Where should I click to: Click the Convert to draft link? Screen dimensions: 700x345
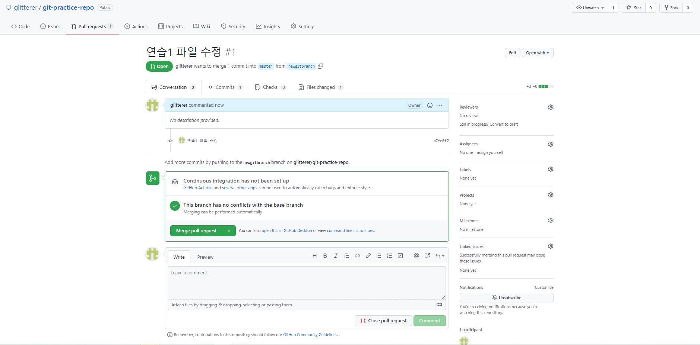pyautogui.click(x=504, y=125)
